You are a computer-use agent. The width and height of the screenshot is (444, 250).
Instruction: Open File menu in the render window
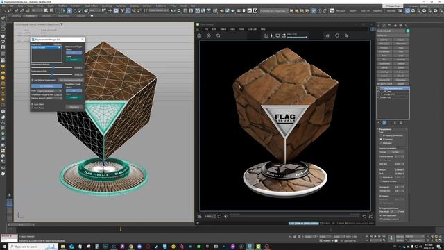click(x=207, y=29)
